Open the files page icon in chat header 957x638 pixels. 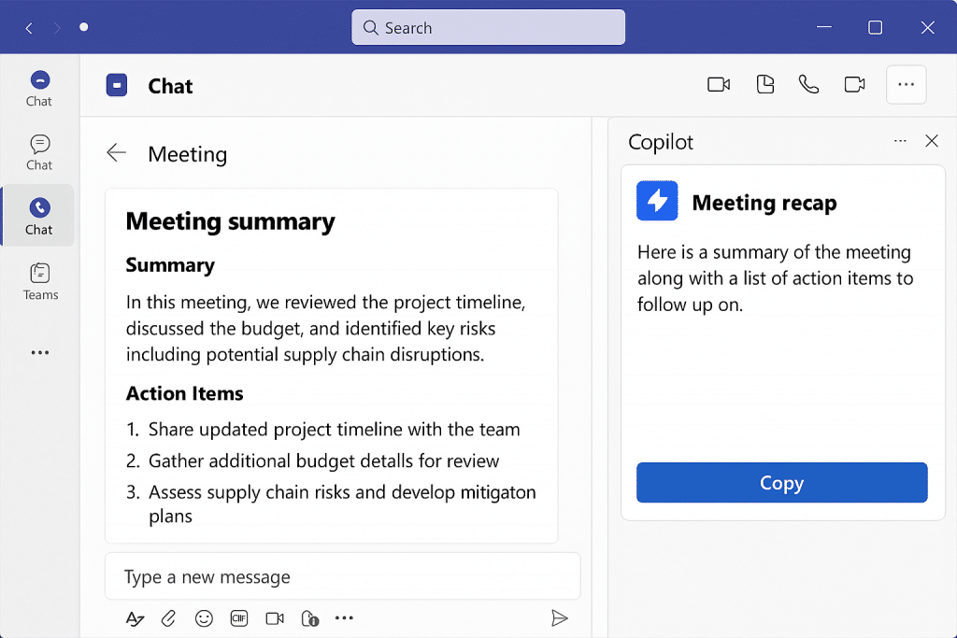[x=765, y=85]
